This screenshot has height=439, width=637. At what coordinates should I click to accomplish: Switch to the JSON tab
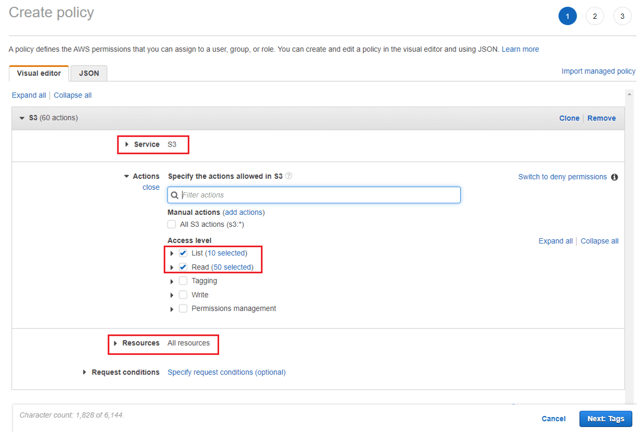coord(89,74)
